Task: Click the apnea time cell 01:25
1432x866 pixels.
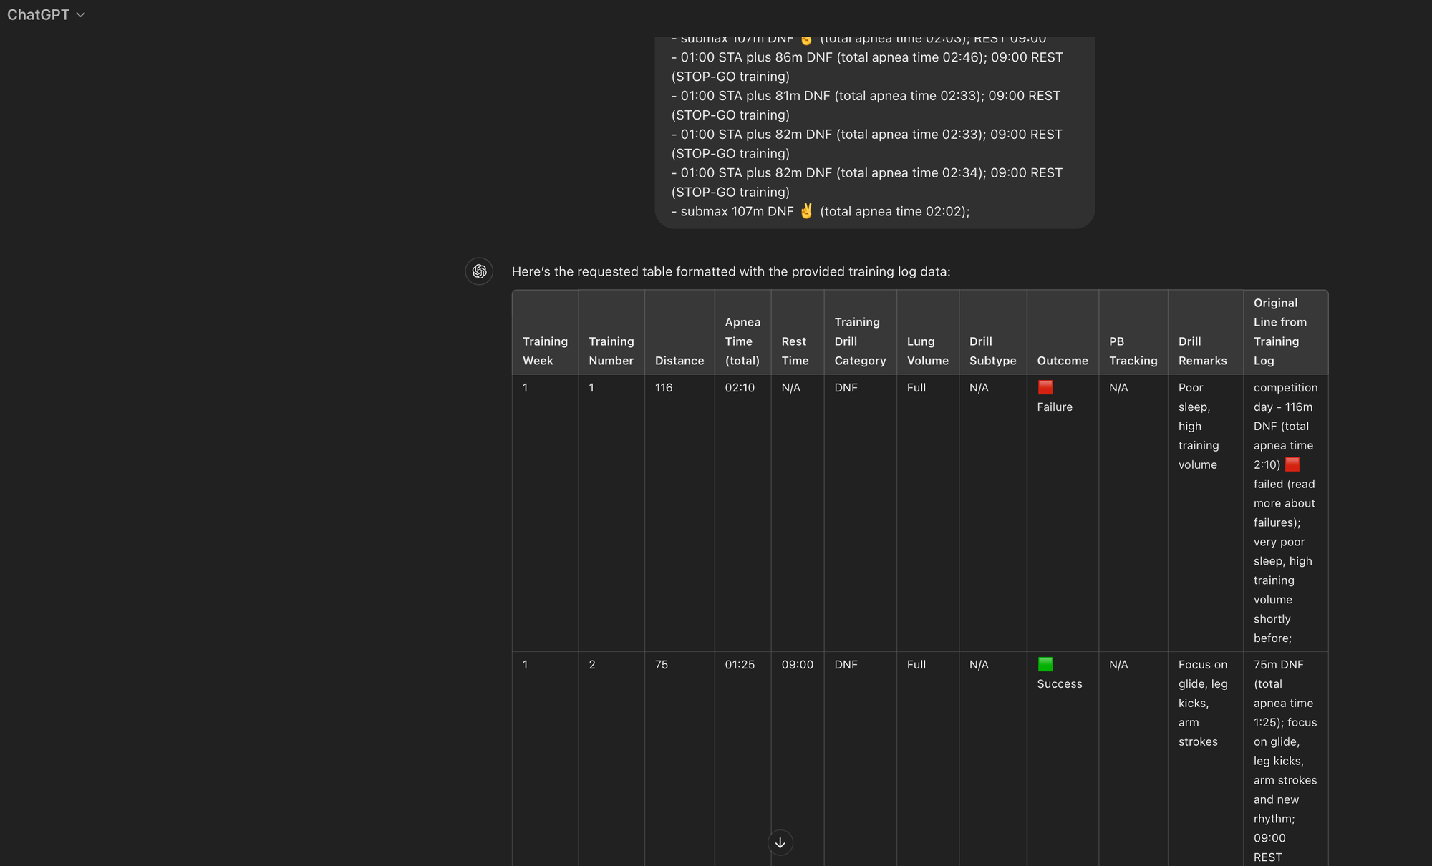Action: (740, 664)
